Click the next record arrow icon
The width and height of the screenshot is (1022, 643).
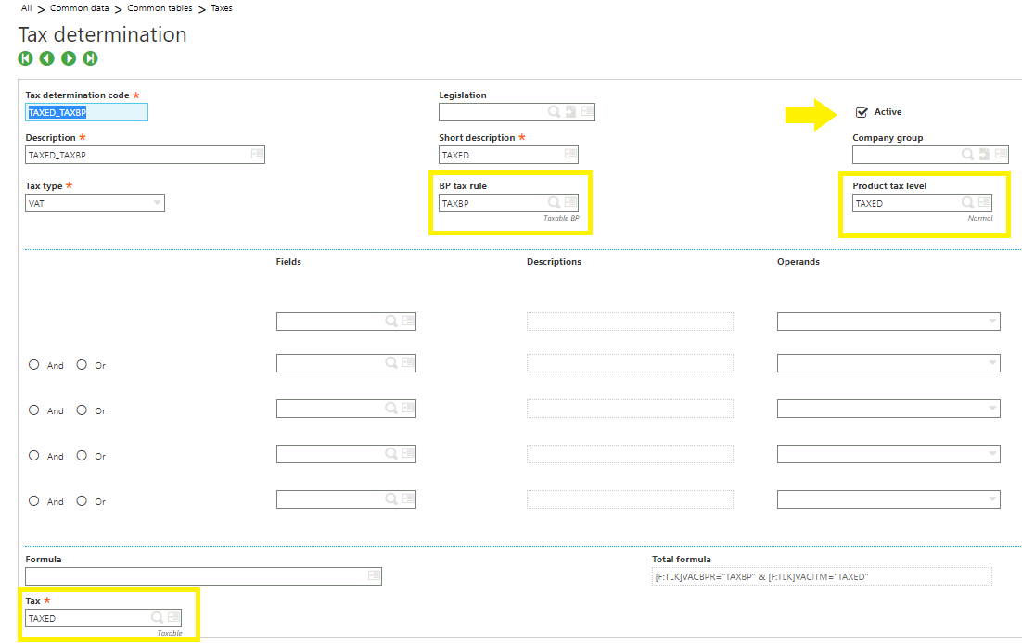point(69,58)
